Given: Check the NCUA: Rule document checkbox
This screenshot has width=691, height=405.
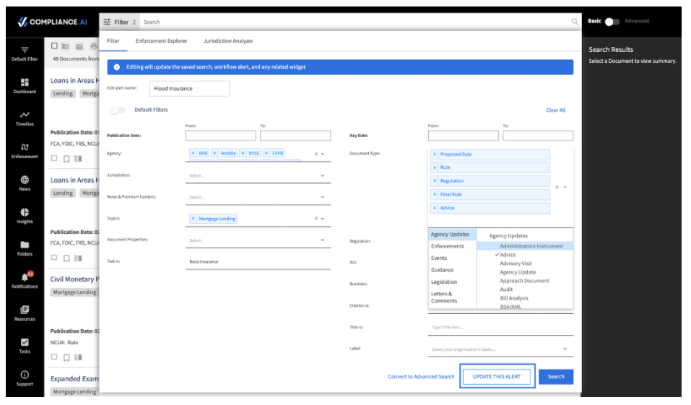Looking at the screenshot, I should (x=54, y=357).
